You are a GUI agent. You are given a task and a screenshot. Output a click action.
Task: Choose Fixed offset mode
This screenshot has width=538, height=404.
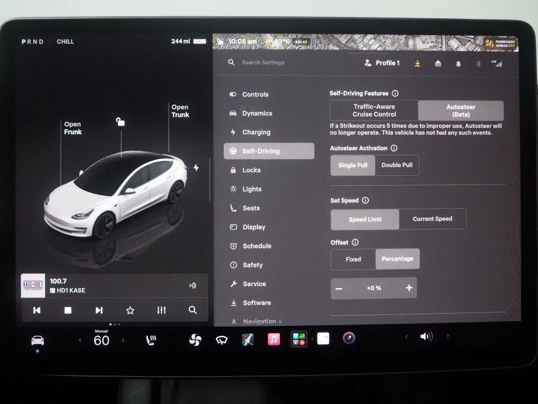[354, 259]
